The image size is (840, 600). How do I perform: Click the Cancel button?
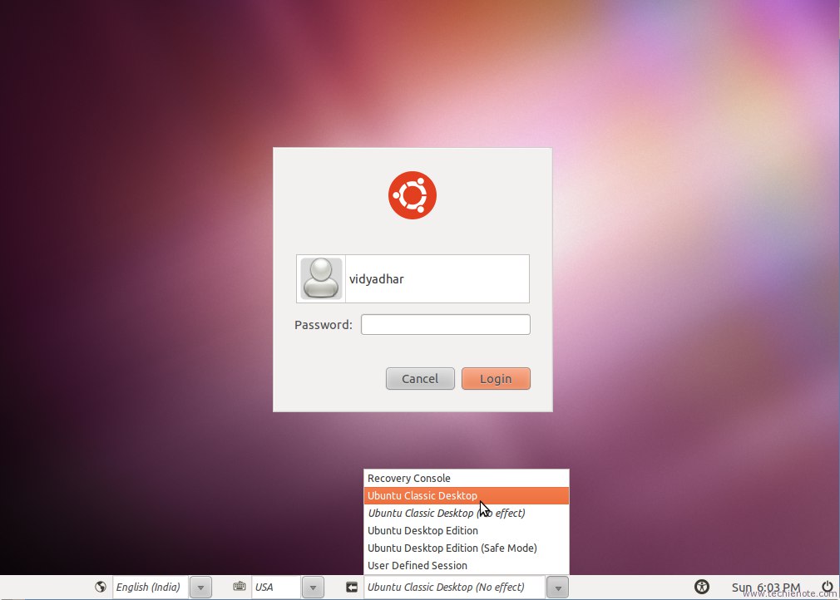point(420,378)
